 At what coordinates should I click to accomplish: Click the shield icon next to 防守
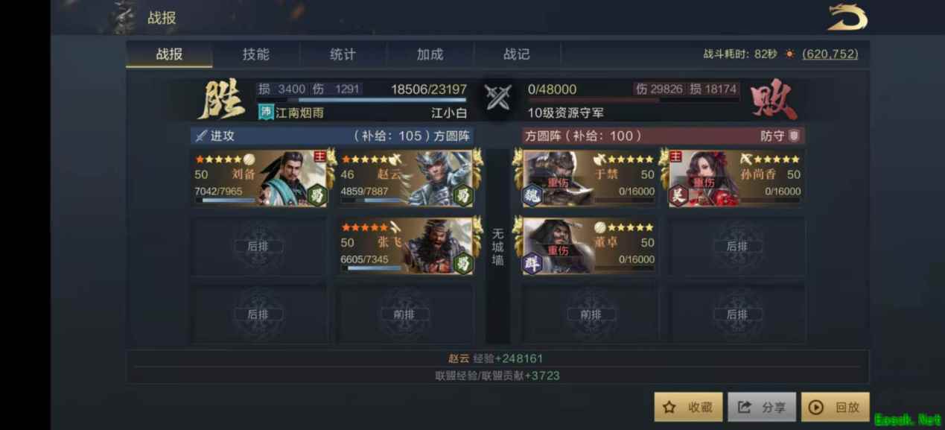794,136
